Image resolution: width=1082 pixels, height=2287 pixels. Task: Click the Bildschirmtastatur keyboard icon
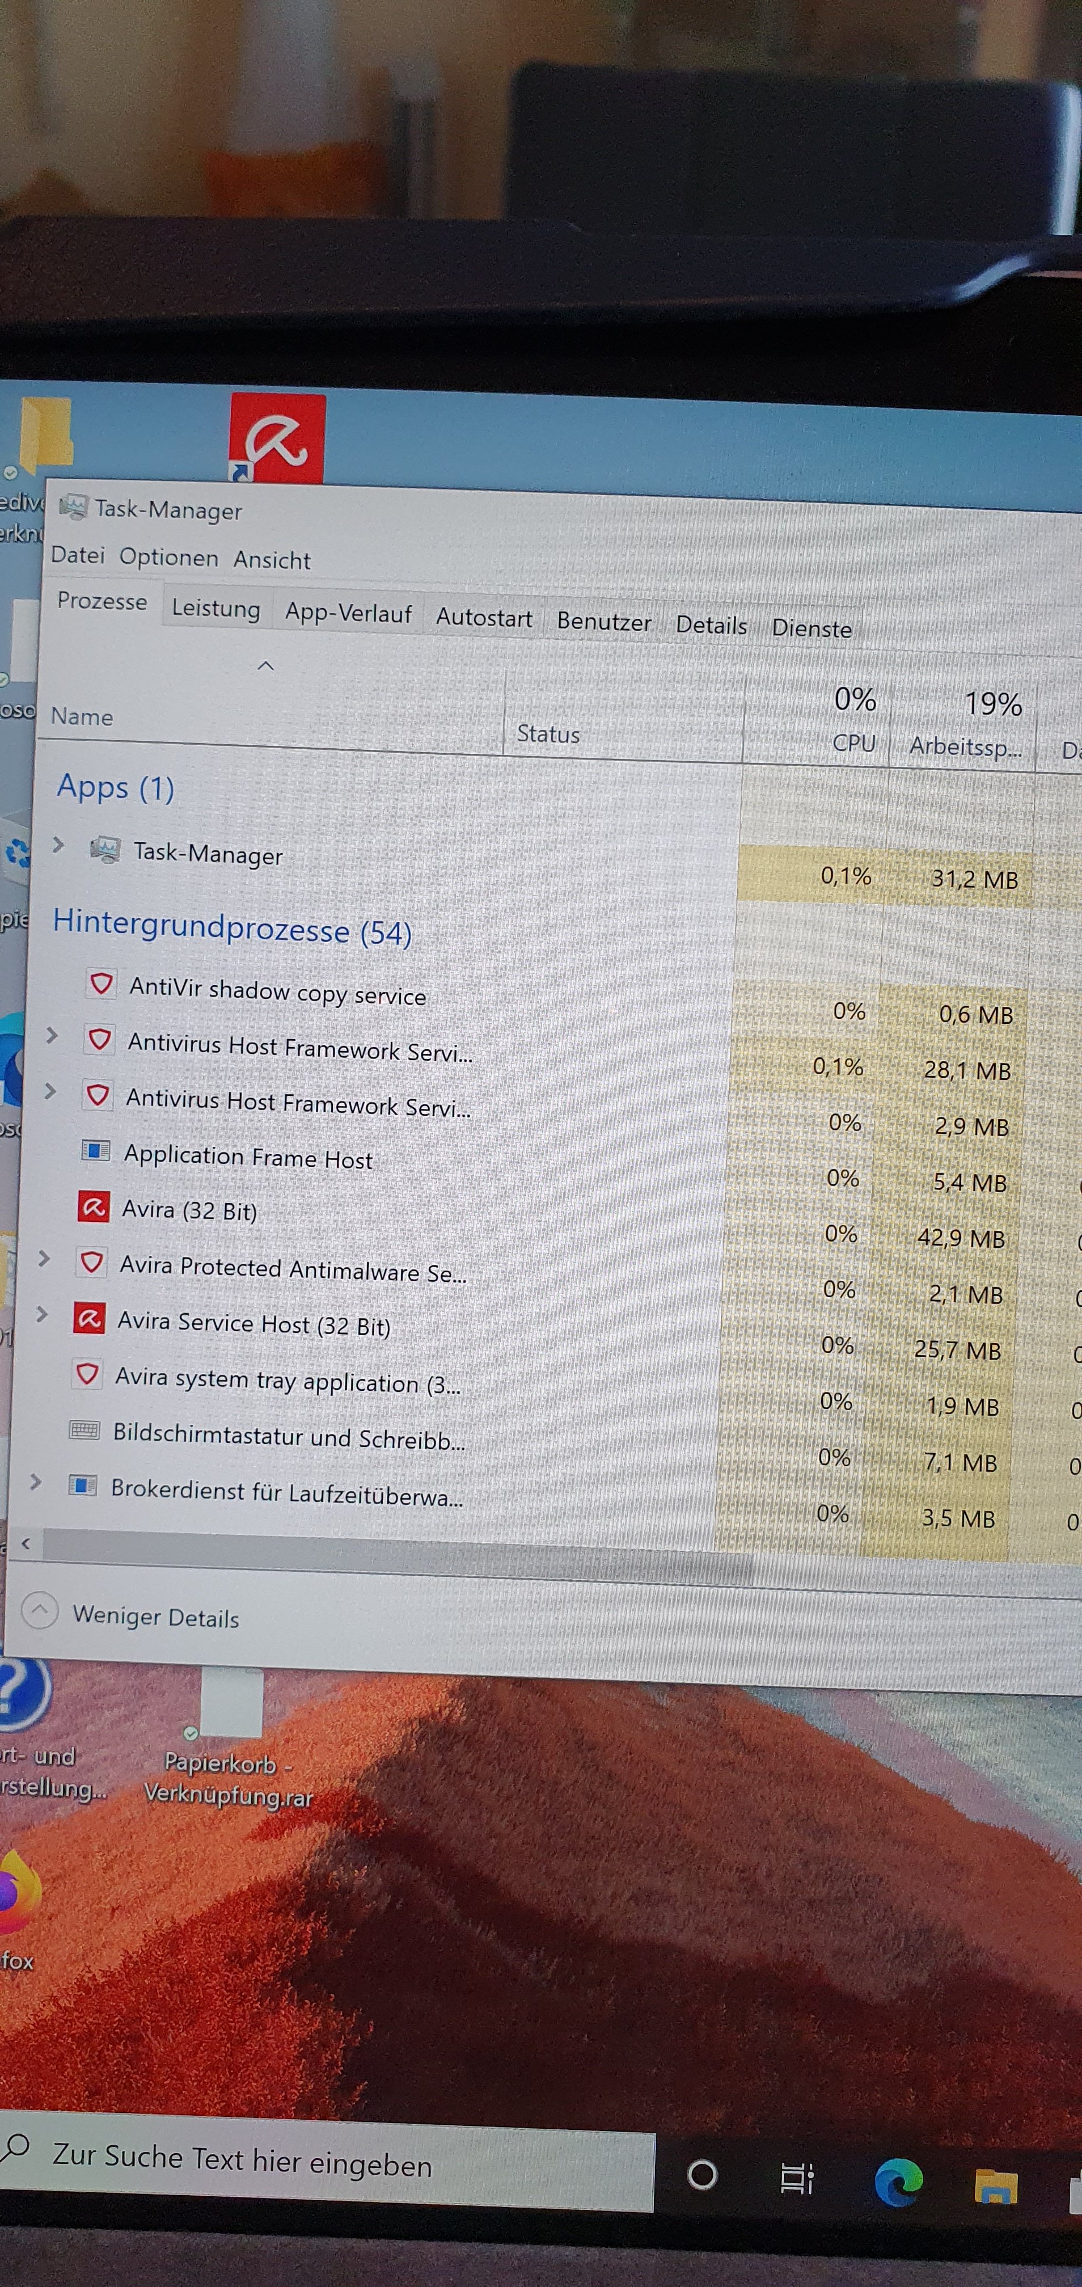pos(84,1431)
